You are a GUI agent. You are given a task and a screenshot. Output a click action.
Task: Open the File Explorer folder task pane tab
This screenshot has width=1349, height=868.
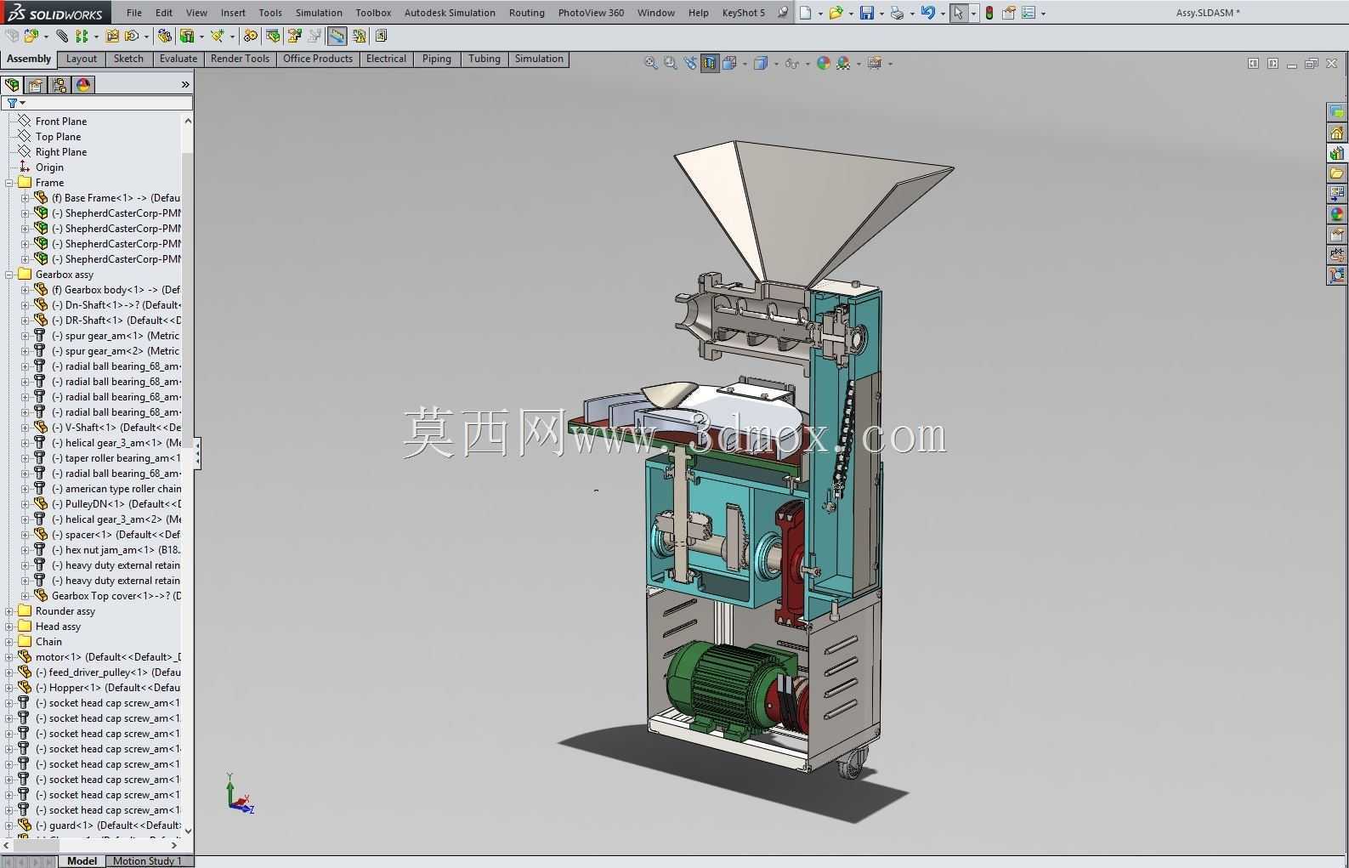tap(1337, 173)
